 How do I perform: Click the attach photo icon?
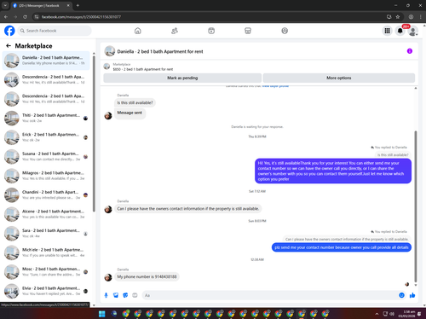click(x=116, y=295)
